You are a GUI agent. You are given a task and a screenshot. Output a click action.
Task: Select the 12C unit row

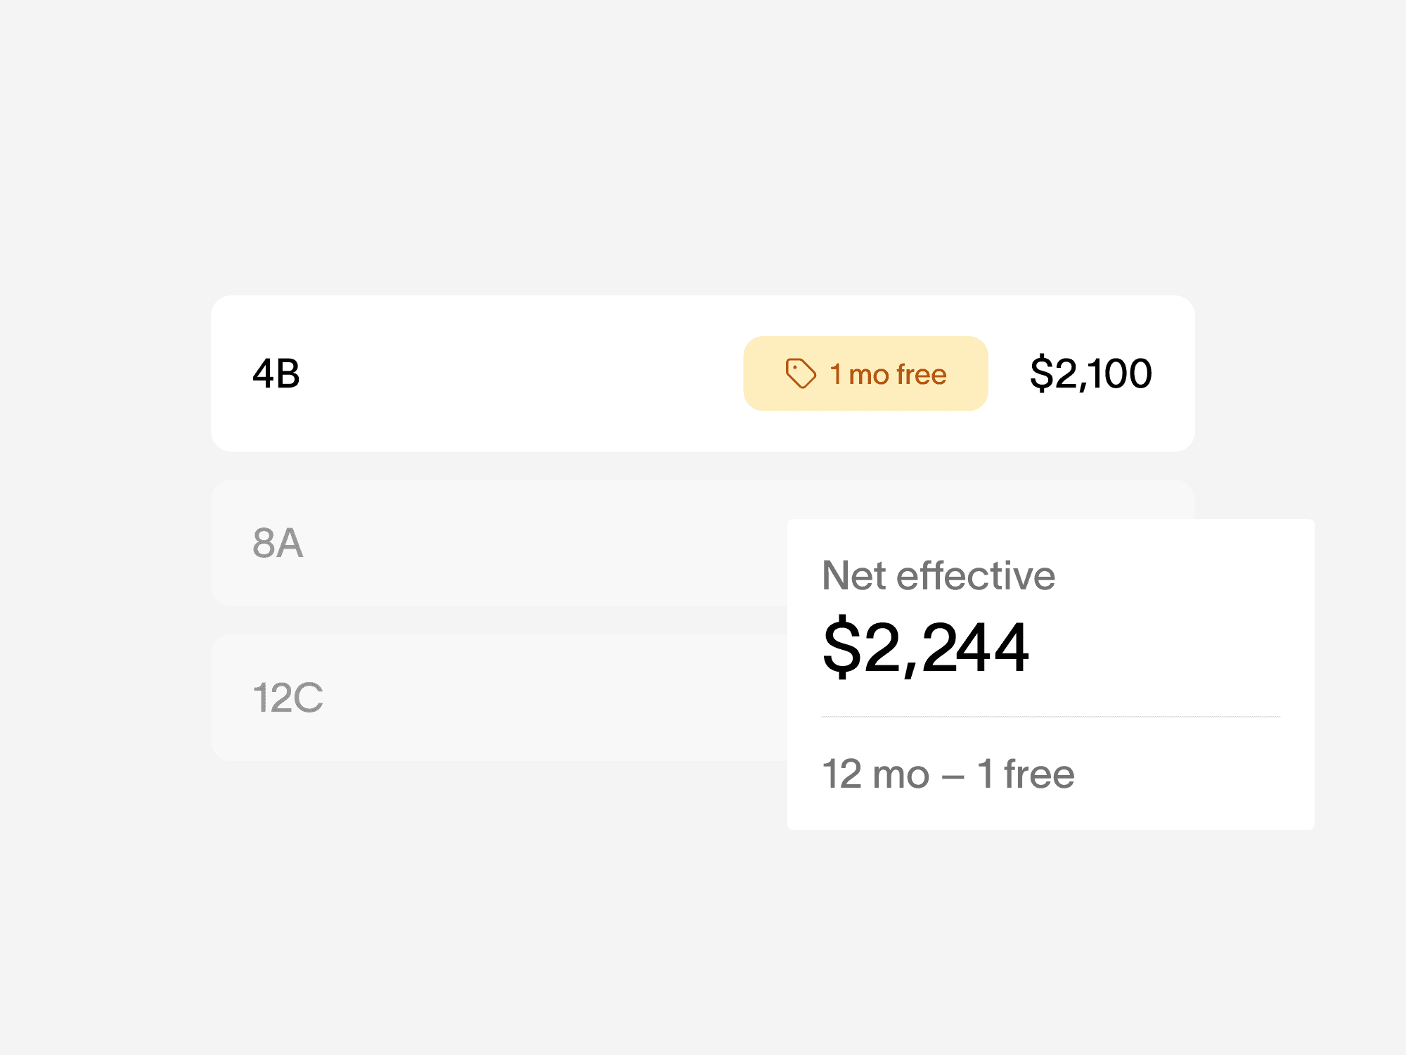pos(499,698)
